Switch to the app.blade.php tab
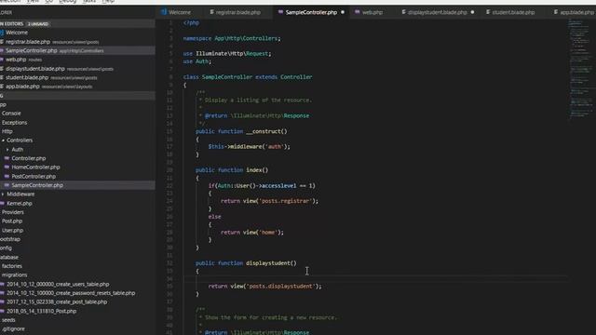596x335 pixels. 576,12
